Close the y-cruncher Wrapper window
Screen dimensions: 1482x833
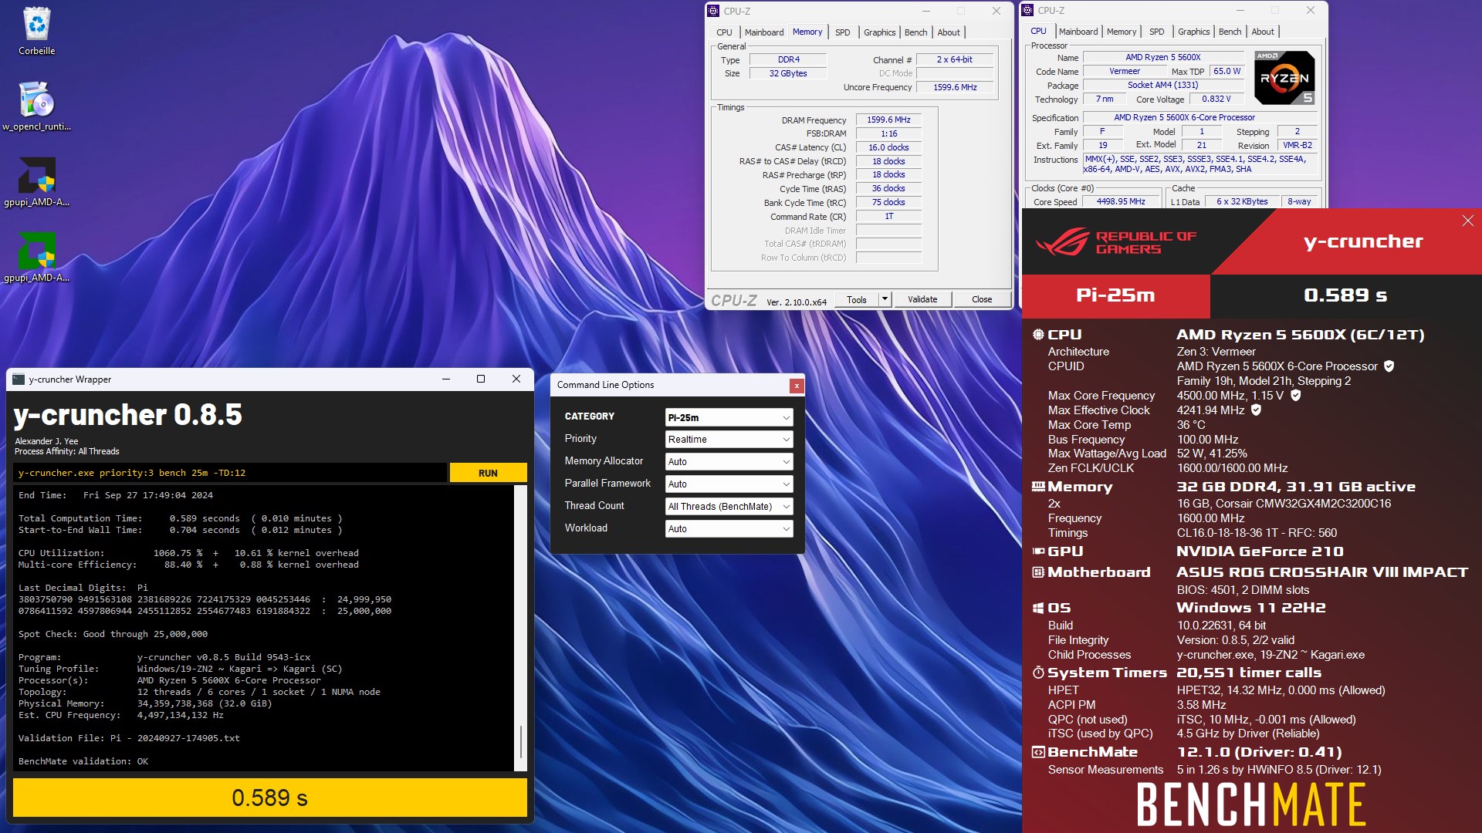516,379
